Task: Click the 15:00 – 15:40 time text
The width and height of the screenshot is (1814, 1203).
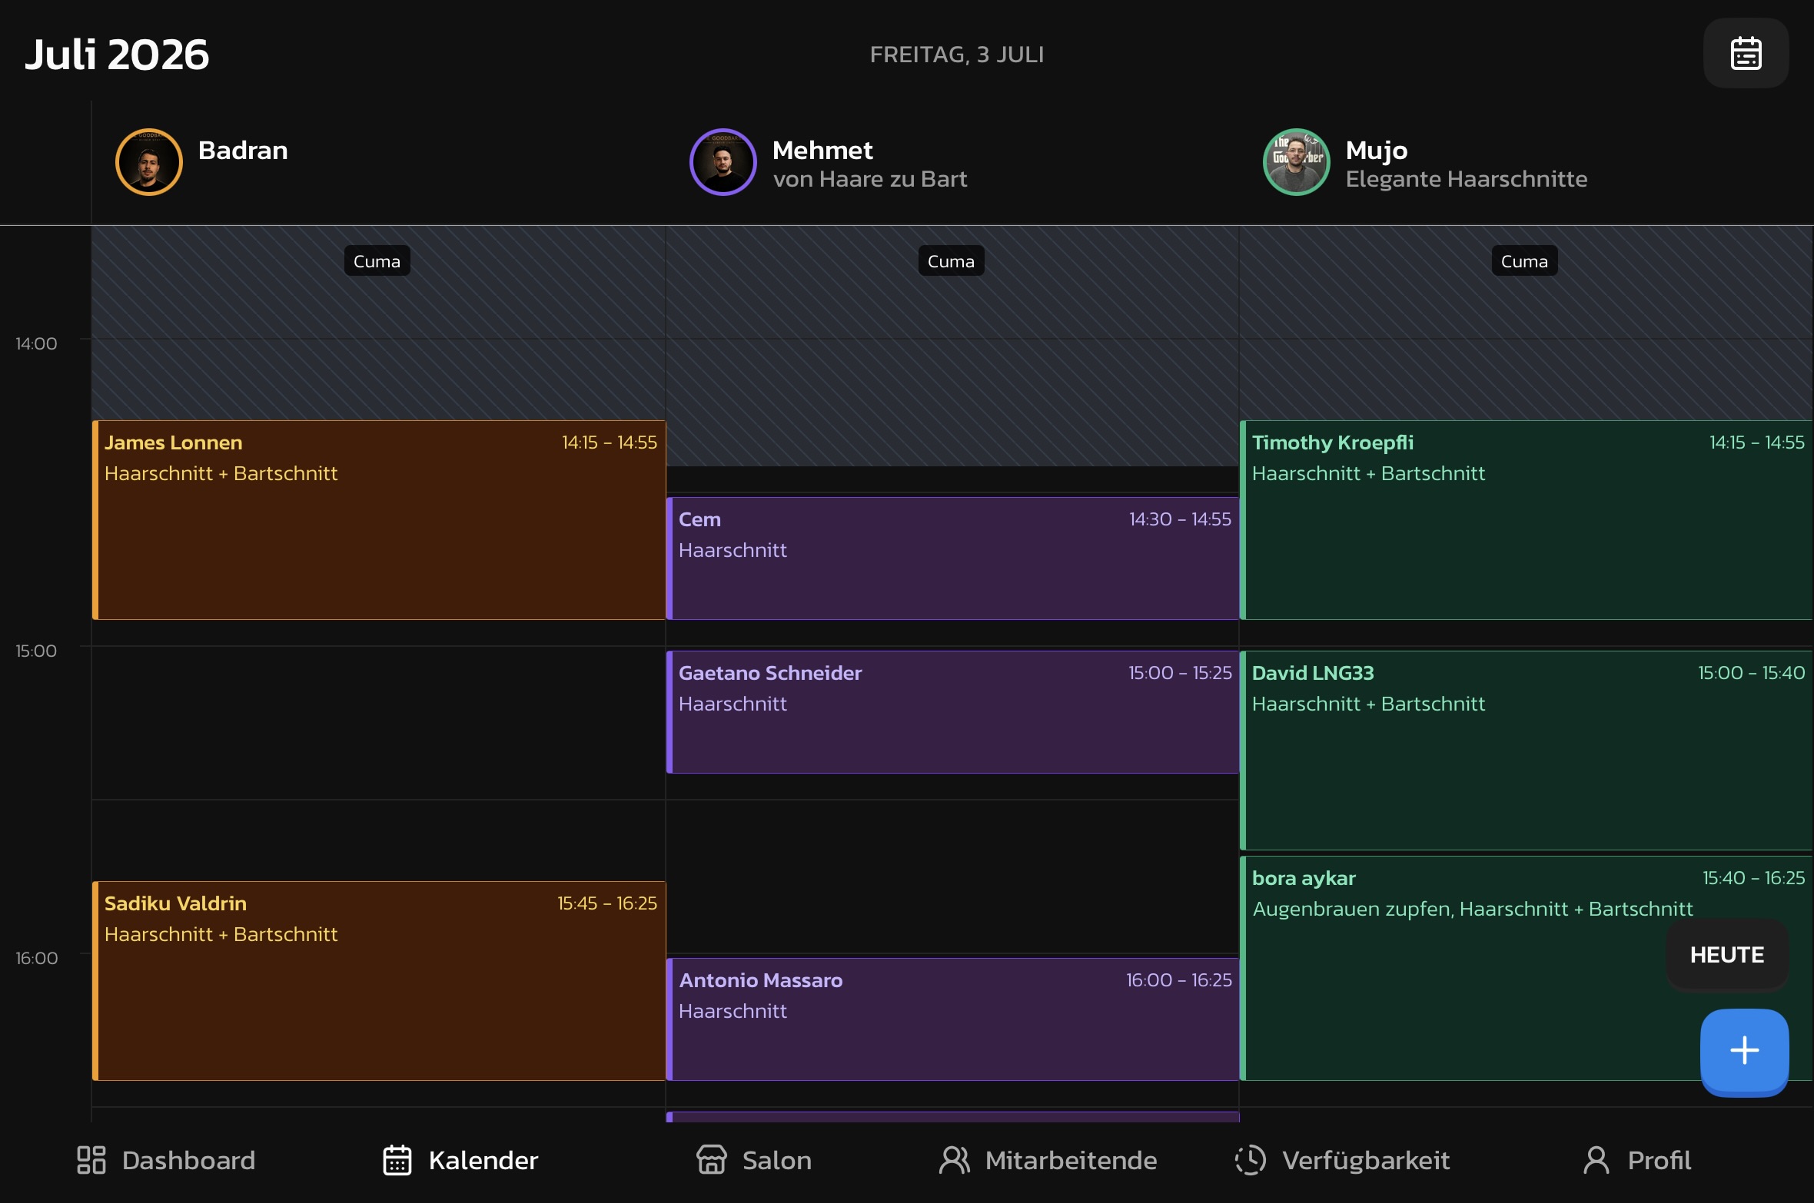Action: coord(1751,673)
